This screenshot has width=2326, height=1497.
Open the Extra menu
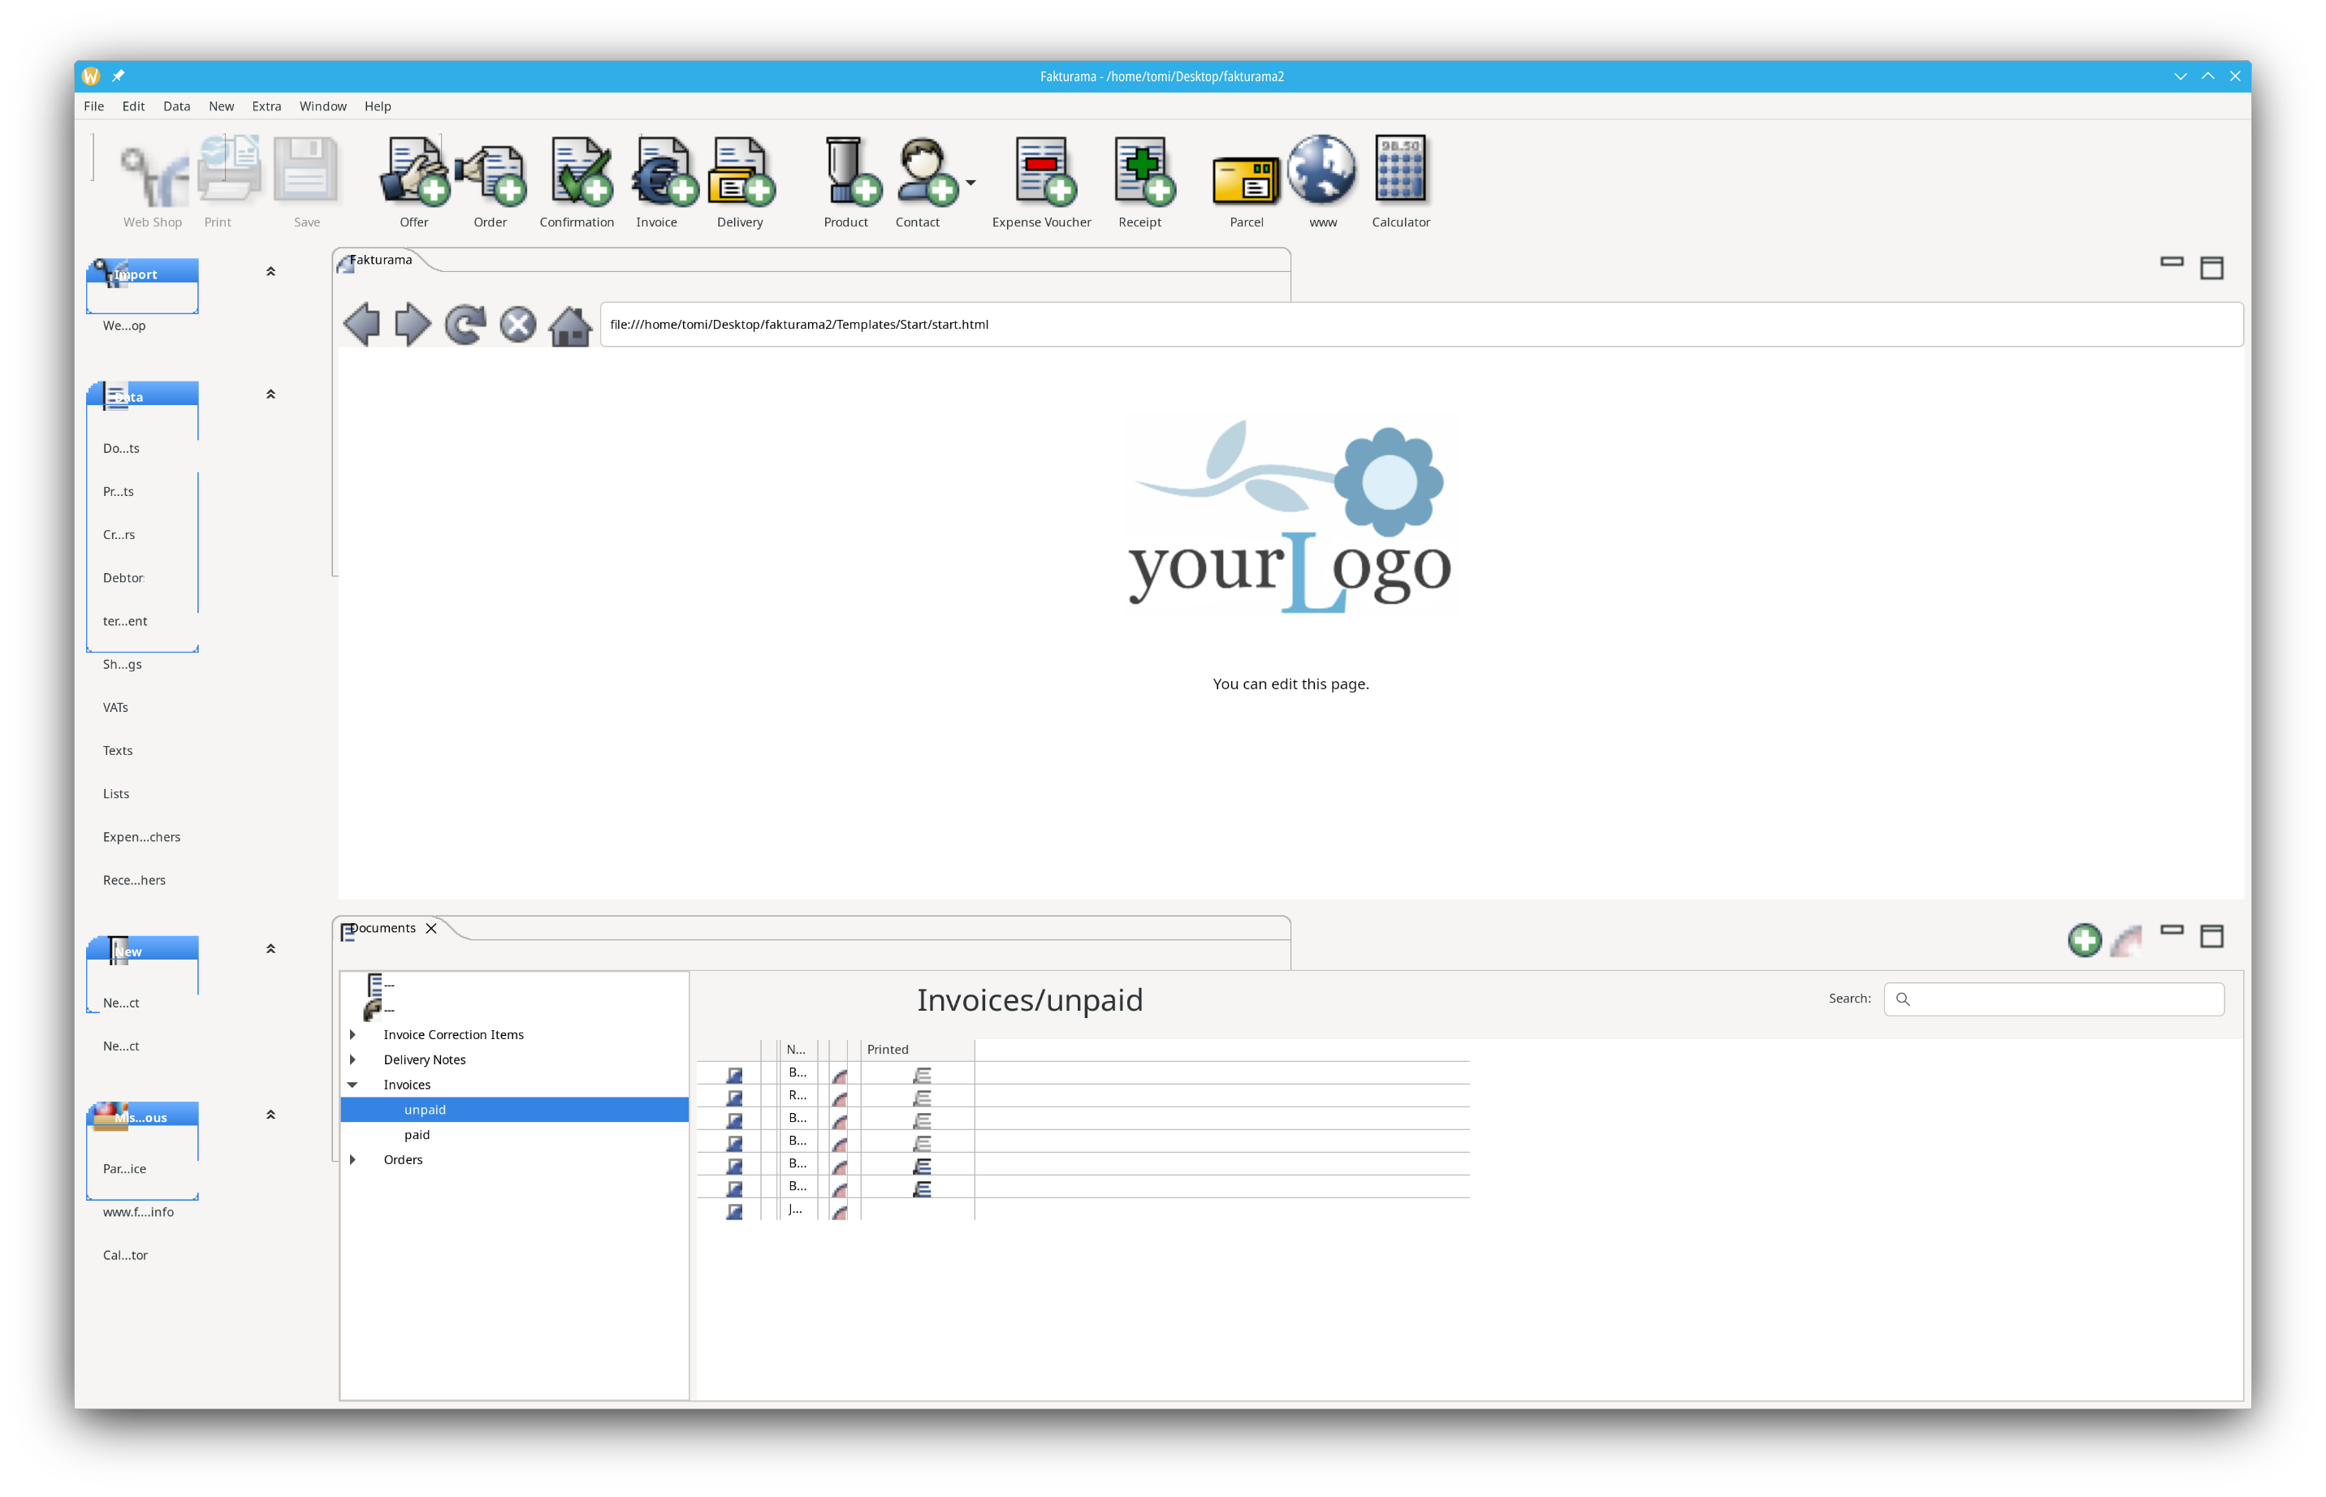tap(266, 106)
